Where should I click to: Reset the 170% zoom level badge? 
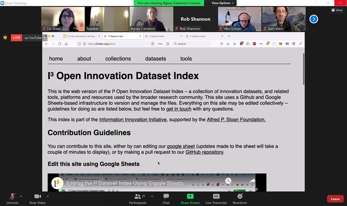[160, 44]
